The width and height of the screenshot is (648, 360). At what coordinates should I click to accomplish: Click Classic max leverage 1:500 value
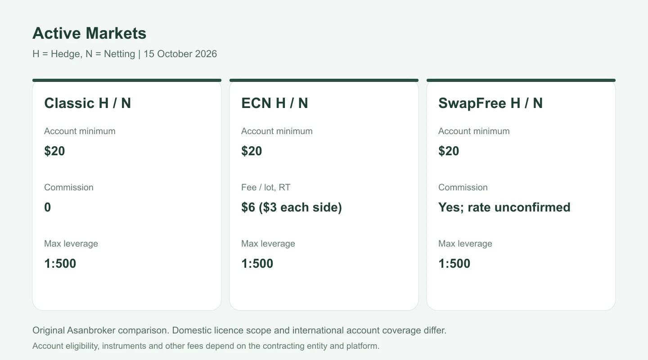tap(60, 263)
